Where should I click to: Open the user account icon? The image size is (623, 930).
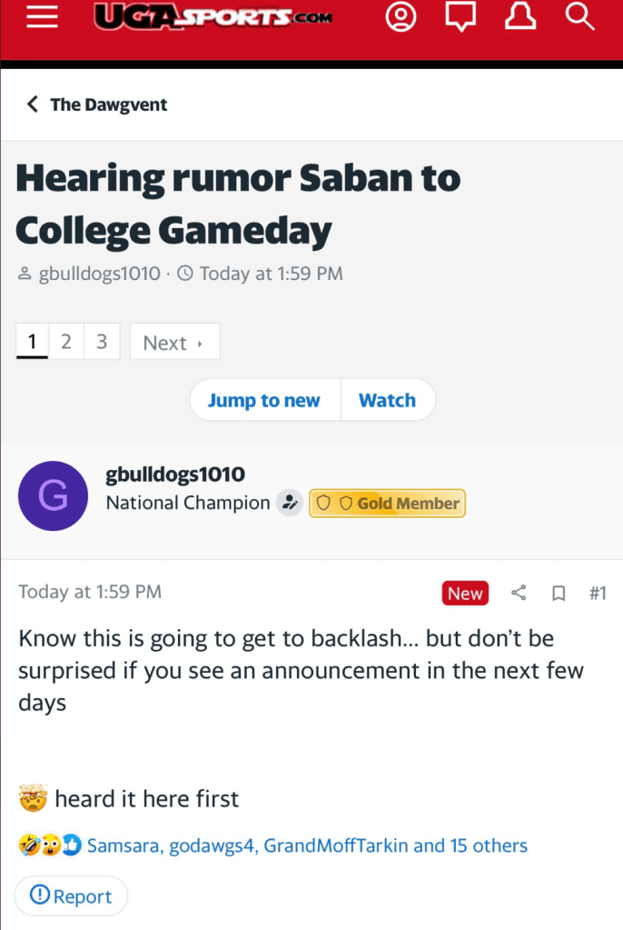click(400, 18)
